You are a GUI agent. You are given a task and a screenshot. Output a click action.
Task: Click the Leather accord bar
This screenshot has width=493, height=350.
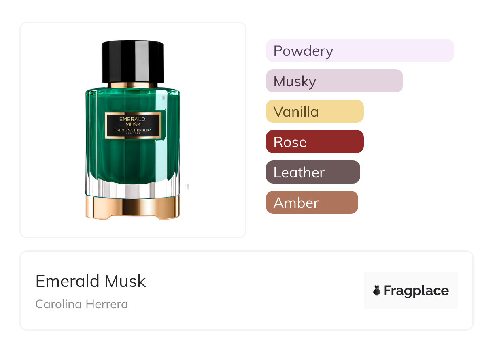coord(313,172)
